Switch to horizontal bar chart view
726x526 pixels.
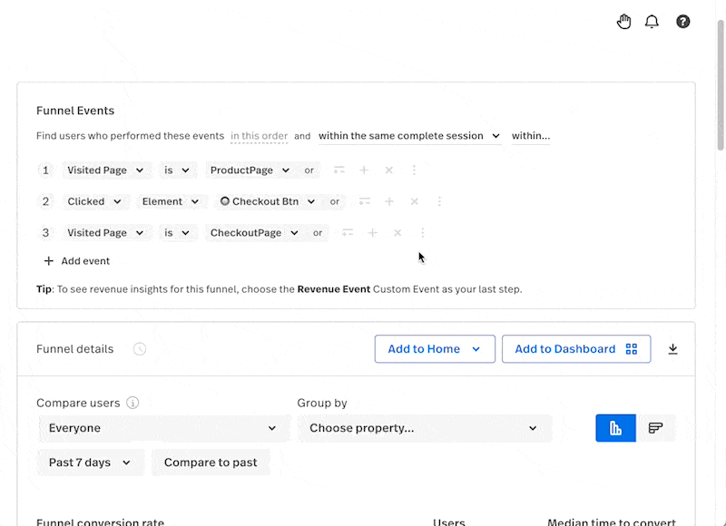pyautogui.click(x=655, y=428)
